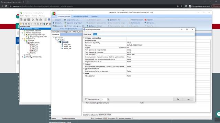Select int16_var in the Server objects tree
This screenshot has height=123, width=220.
pos(68,46)
